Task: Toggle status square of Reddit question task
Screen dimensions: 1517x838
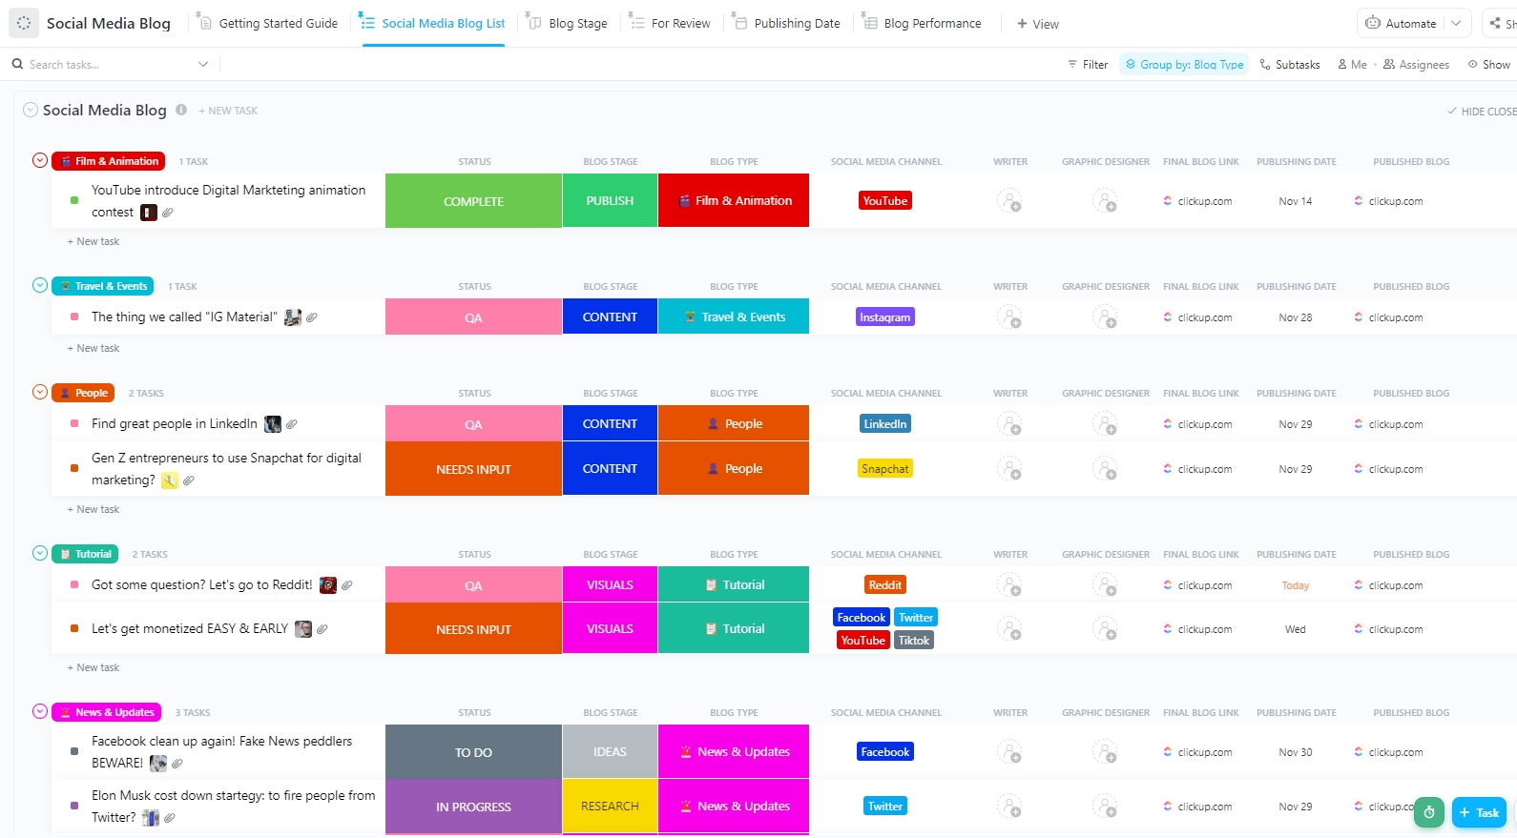Action: [74, 584]
